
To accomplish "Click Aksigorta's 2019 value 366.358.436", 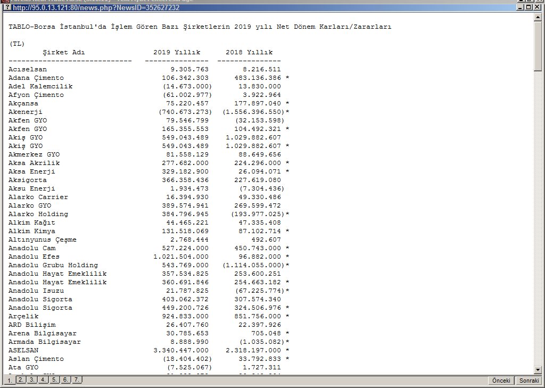I will (185, 180).
